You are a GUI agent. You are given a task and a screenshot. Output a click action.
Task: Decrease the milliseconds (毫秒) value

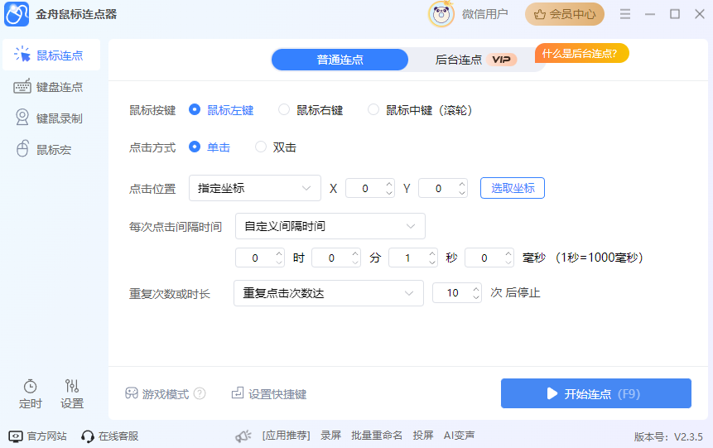pos(508,263)
